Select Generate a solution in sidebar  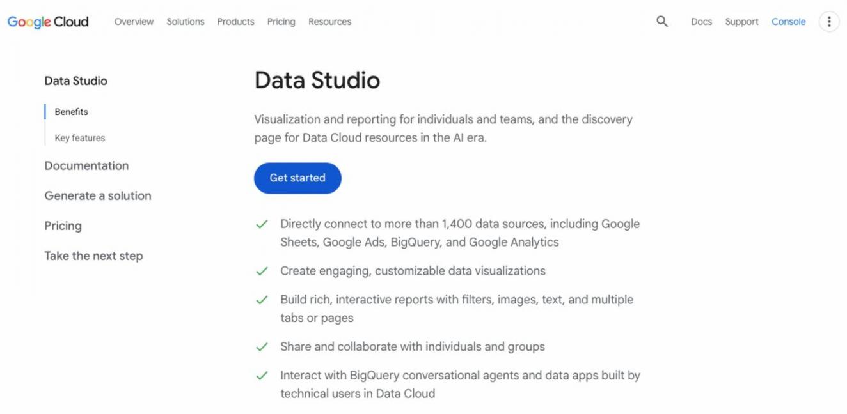(x=98, y=196)
